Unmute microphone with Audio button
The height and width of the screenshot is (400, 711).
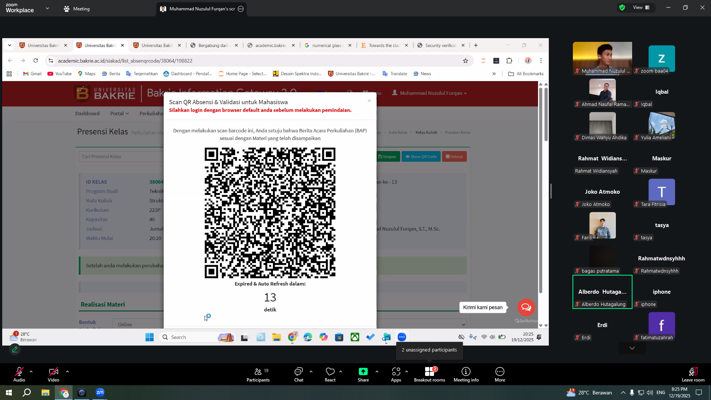(x=19, y=374)
